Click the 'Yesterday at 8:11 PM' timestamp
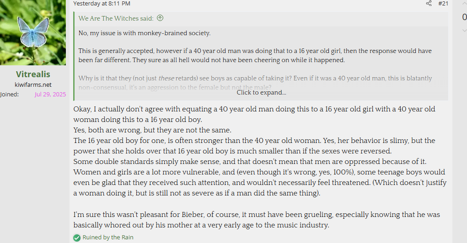This screenshot has width=467, height=243. click(x=102, y=4)
